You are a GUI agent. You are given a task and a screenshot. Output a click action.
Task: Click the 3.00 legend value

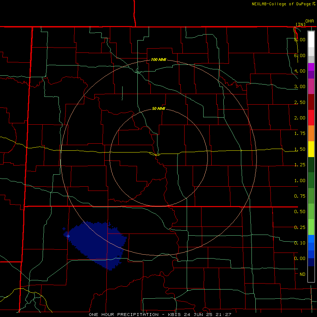pyautogui.click(x=300, y=87)
